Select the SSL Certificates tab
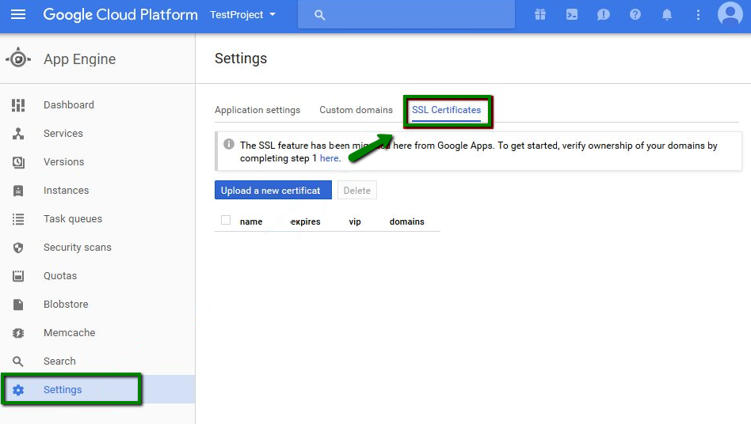751x424 pixels. pyautogui.click(x=446, y=110)
